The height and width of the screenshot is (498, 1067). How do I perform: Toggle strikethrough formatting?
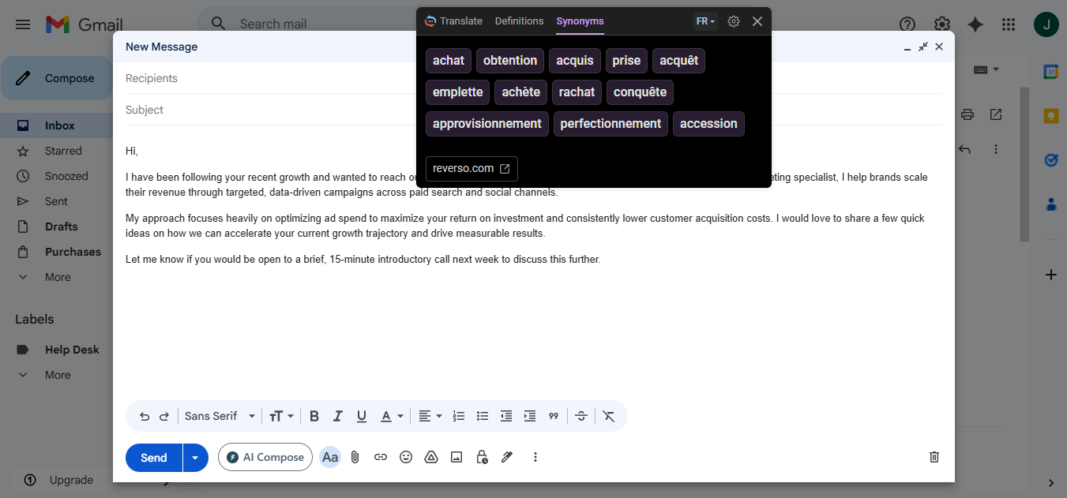(581, 416)
